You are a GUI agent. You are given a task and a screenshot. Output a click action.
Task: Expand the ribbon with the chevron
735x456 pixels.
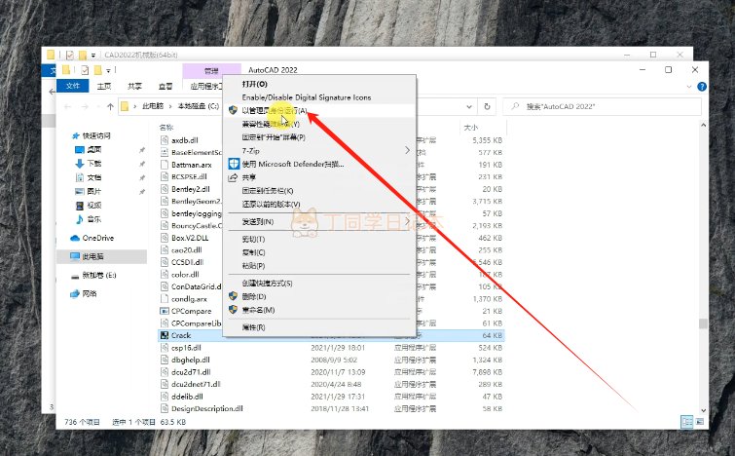click(x=688, y=87)
